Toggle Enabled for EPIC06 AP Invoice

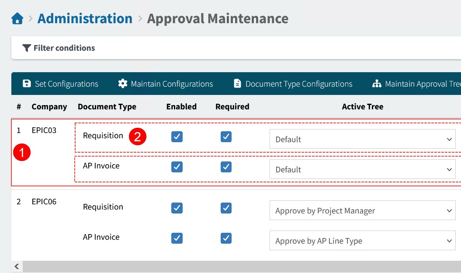point(177,238)
